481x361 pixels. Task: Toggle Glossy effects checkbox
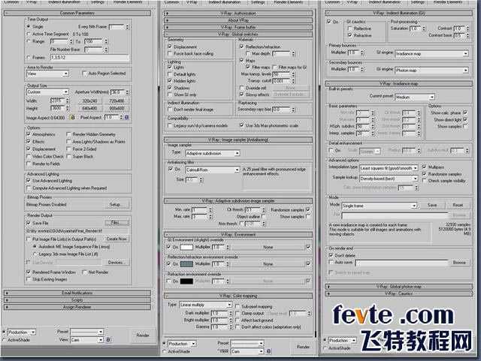pyautogui.click(x=241, y=95)
